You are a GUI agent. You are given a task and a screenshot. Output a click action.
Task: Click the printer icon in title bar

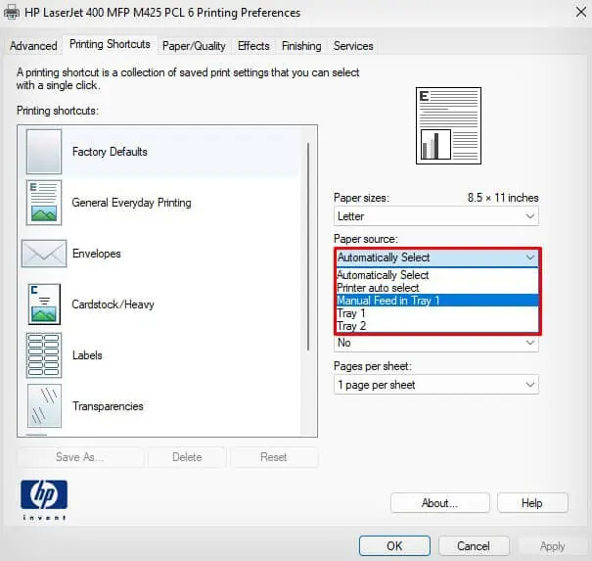point(12,13)
